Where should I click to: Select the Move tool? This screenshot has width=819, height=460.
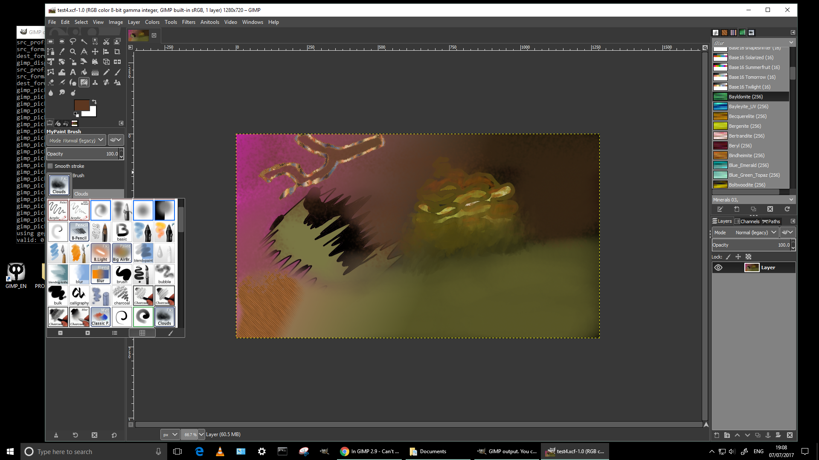click(95, 52)
